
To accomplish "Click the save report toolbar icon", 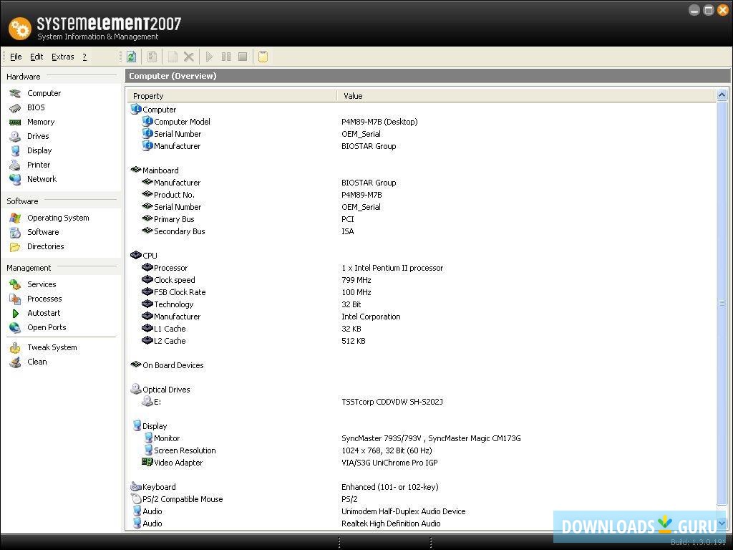I will pos(152,57).
